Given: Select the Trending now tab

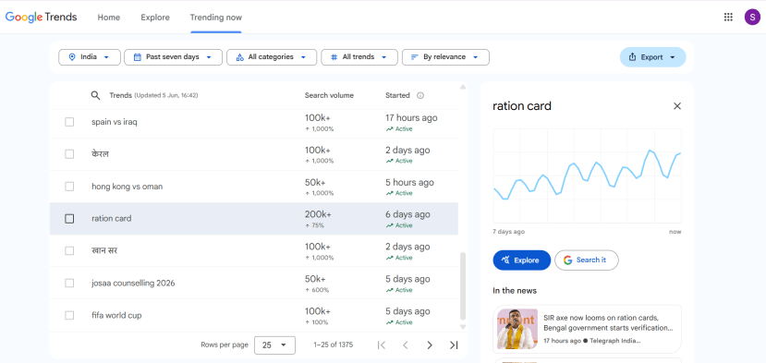Looking at the screenshot, I should (x=216, y=18).
